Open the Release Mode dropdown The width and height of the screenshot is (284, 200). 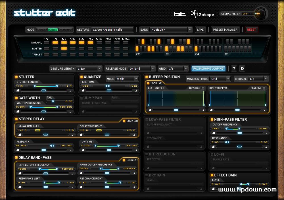tap(142, 68)
